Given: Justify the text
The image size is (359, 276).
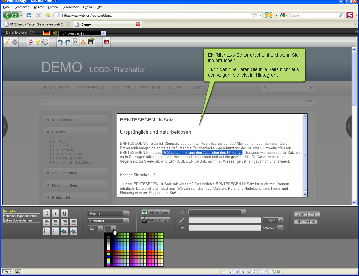Looking at the screenshot, I should [73, 222].
